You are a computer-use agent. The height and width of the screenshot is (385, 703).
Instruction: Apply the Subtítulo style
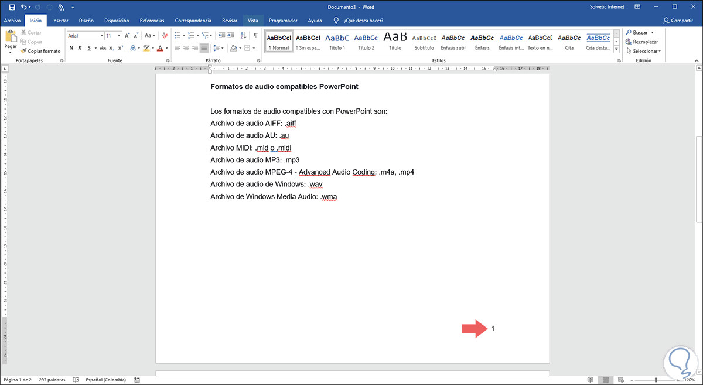click(x=424, y=40)
